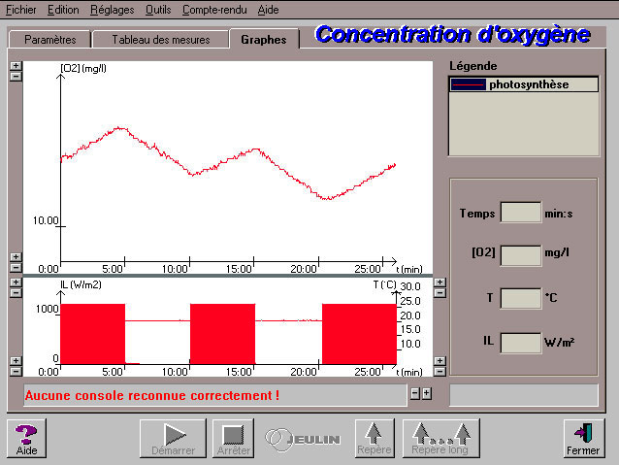Click the [O2] mg/l value field

pos(520,254)
